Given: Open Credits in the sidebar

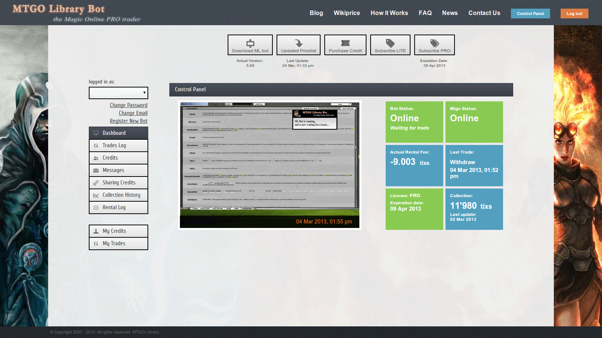Looking at the screenshot, I should pos(119,158).
